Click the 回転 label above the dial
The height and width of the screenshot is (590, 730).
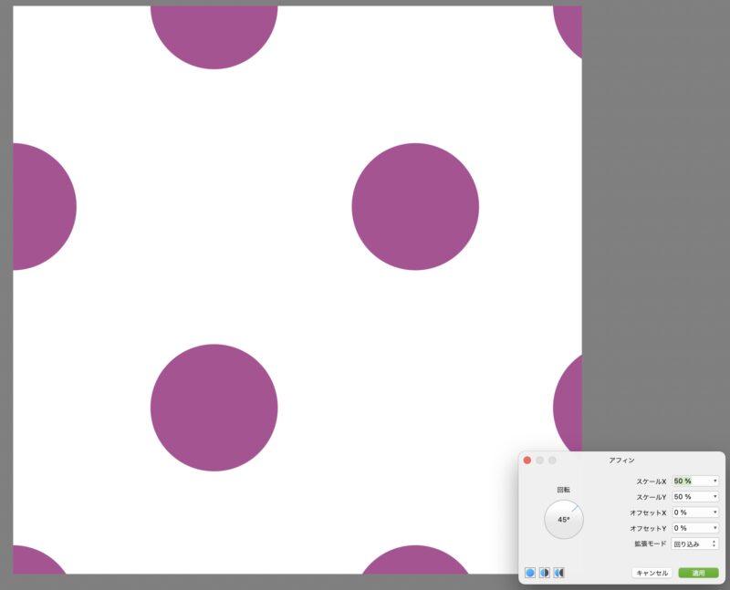(x=563, y=490)
